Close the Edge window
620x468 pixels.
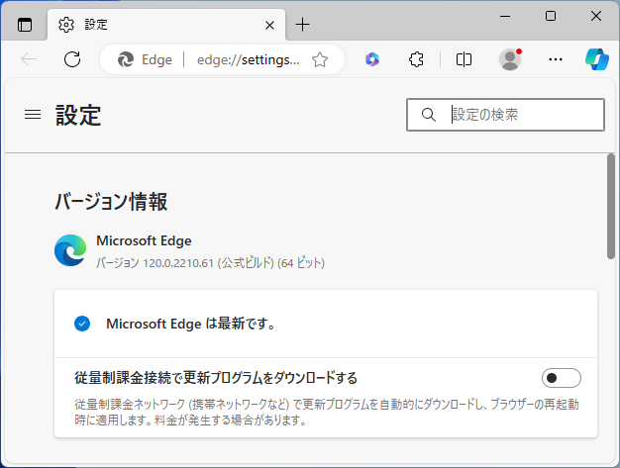pyautogui.click(x=596, y=16)
